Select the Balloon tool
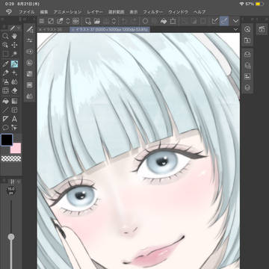 tap(5, 128)
